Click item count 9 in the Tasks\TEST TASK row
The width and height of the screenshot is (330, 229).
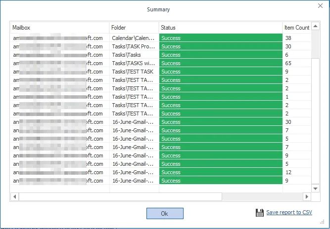(x=297, y=72)
